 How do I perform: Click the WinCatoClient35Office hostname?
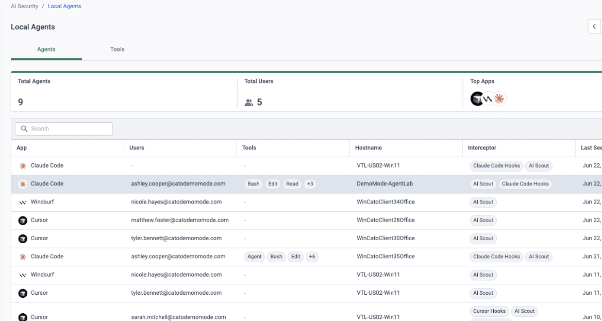(x=386, y=257)
